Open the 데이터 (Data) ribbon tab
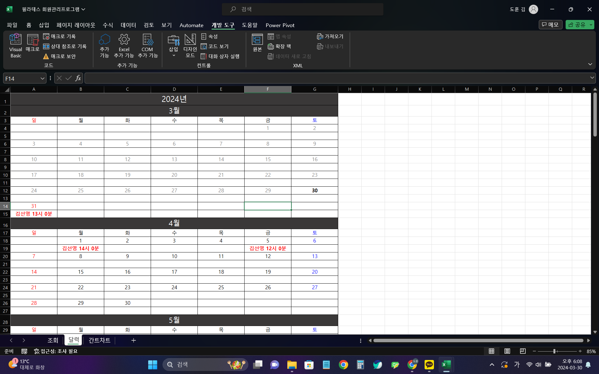This screenshot has height=374, width=599. coord(128,25)
